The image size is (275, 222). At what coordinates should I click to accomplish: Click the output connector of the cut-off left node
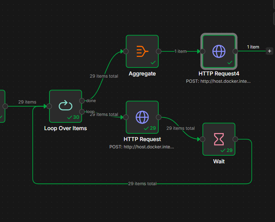pos(5,106)
